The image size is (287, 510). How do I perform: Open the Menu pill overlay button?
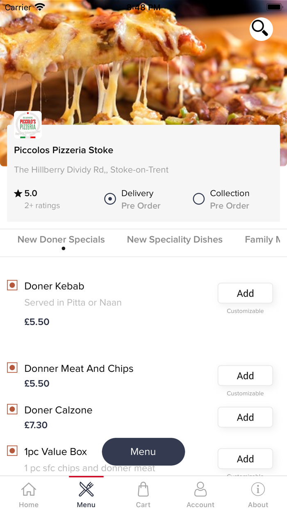point(143,451)
